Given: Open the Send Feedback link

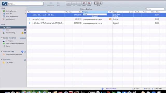Looking at the screenshot, I should pos(111,89).
